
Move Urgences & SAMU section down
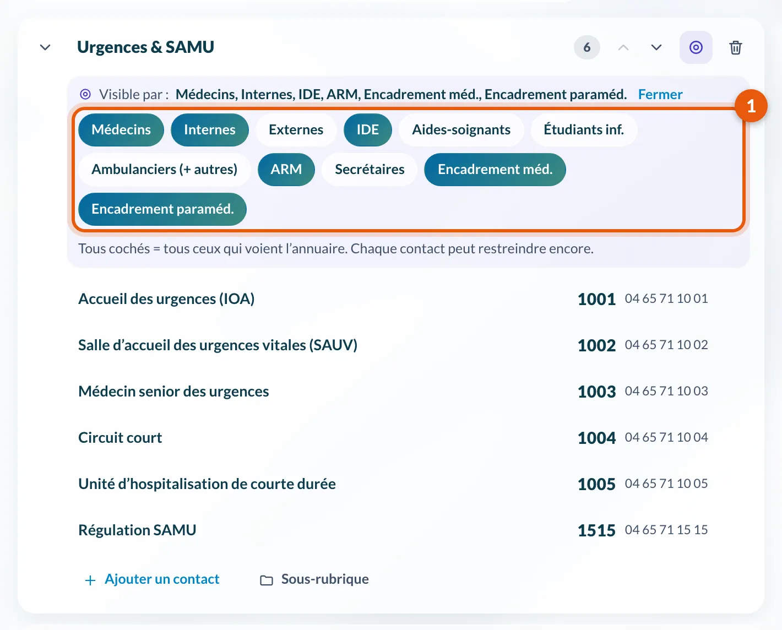(x=656, y=47)
